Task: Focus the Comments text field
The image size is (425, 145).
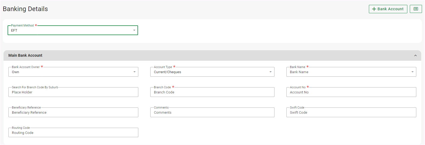Action: pyautogui.click(x=212, y=113)
